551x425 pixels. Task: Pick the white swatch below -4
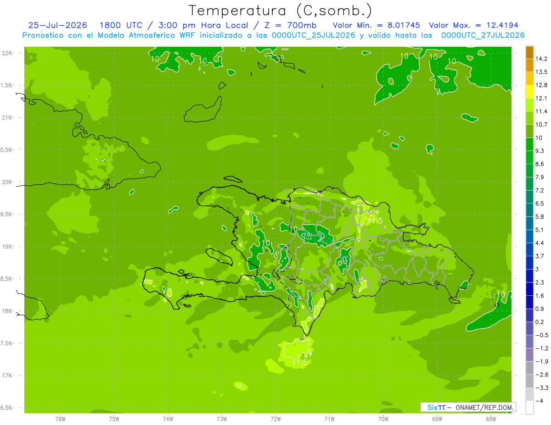pyautogui.click(x=529, y=408)
